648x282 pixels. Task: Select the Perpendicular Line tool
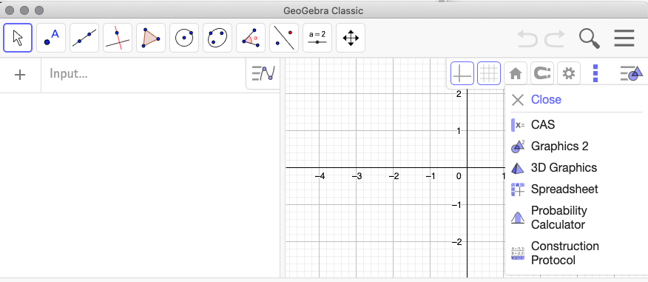[x=118, y=38]
